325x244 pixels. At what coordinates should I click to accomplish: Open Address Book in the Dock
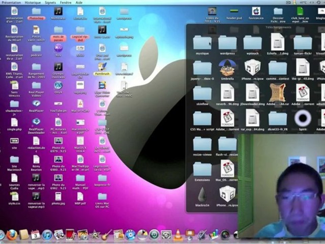pos(23,235)
